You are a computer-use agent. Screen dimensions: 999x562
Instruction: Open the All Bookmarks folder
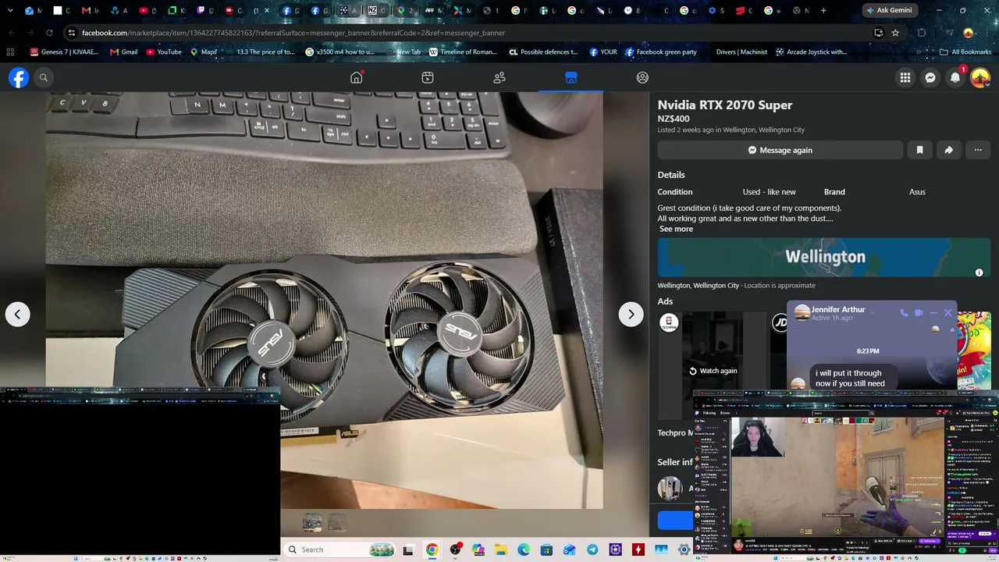(x=965, y=52)
